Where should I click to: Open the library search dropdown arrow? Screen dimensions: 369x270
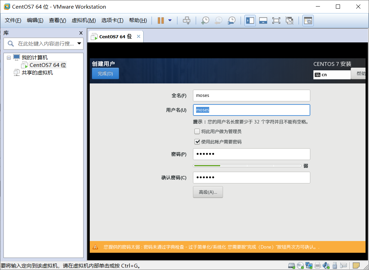79,43
